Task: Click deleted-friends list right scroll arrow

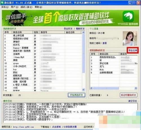Action: (x=136, y=88)
